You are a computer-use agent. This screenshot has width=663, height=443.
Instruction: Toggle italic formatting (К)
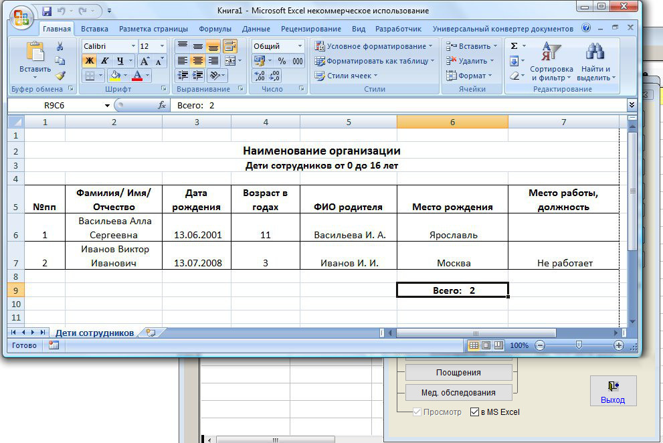point(105,61)
